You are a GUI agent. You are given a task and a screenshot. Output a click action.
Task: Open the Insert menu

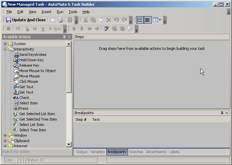point(47,12)
